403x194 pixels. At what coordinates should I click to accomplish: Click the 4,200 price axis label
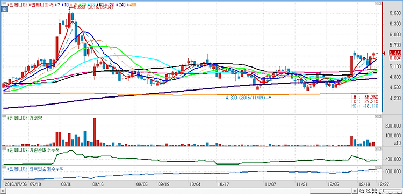(395, 98)
